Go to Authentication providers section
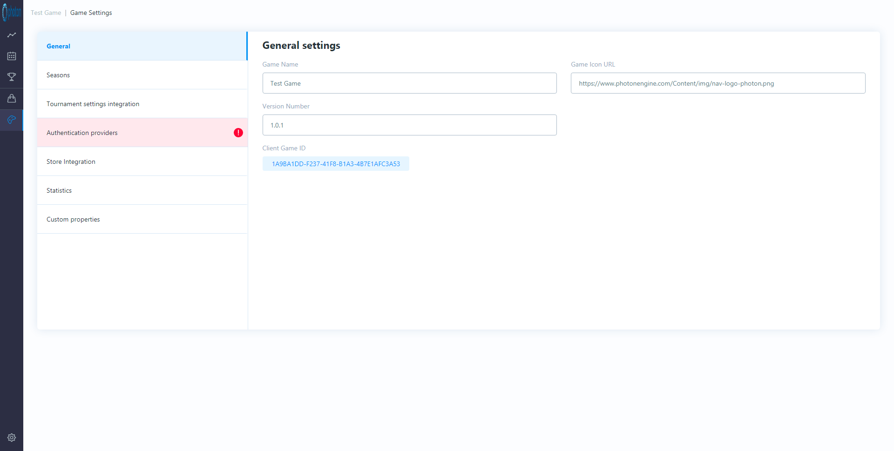894x451 pixels. click(82, 133)
